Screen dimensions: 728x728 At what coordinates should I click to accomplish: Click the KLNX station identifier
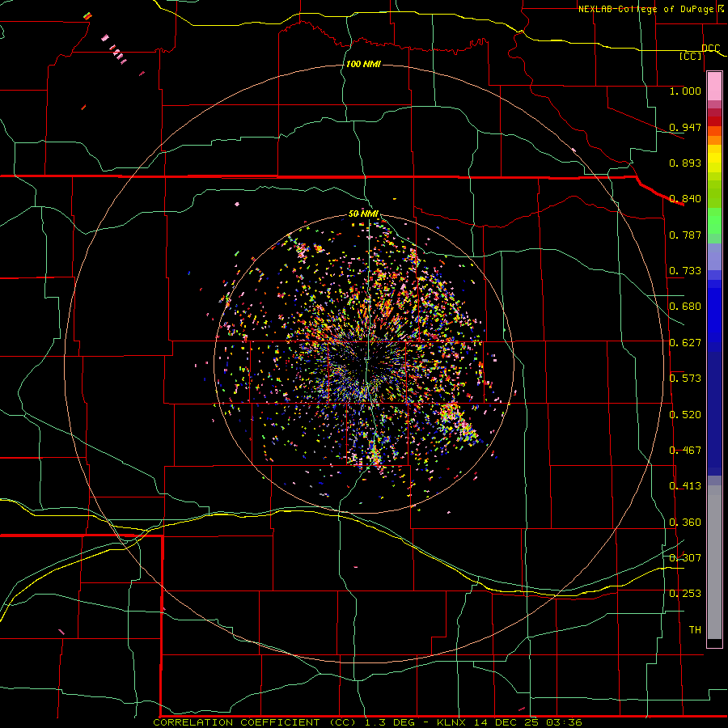pos(451,722)
